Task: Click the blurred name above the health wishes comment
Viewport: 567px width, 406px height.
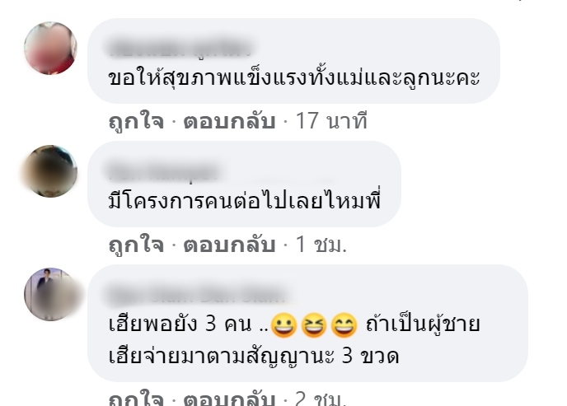Action: click(180, 48)
